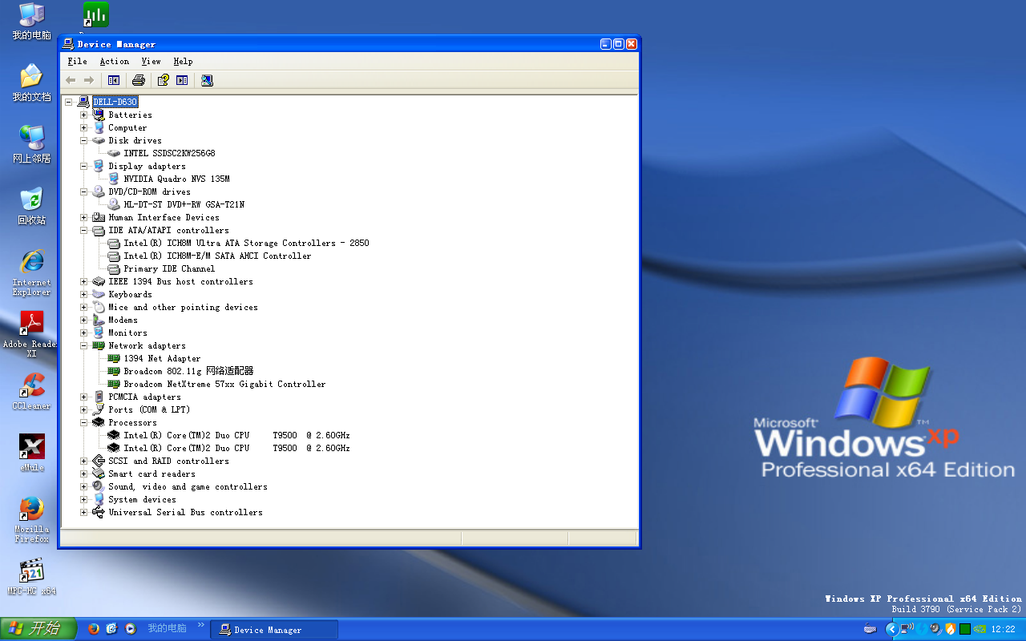
Task: Select 我的文档 desktop icon
Action: 32,83
